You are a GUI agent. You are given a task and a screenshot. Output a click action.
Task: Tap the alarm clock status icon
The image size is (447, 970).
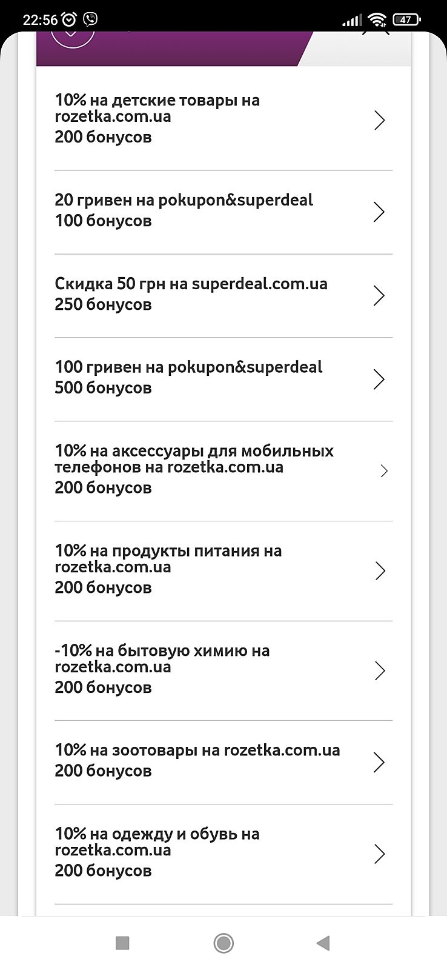point(69,19)
